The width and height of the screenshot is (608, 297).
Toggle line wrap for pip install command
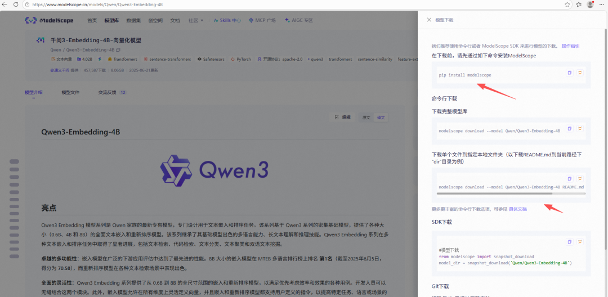tap(580, 73)
